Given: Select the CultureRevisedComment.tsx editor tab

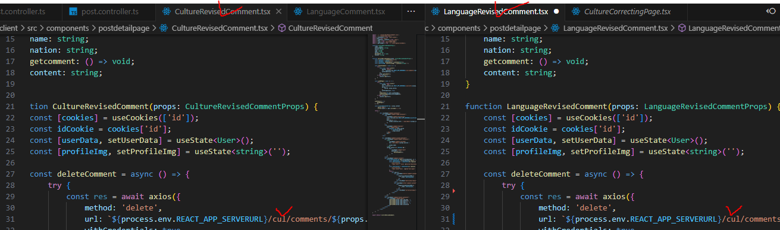Looking at the screenshot, I should (222, 11).
